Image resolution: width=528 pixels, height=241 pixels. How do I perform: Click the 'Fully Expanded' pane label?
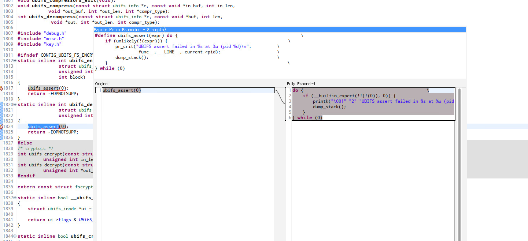(x=301, y=84)
